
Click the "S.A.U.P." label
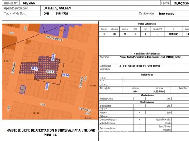pyautogui.click(x=104, y=109)
